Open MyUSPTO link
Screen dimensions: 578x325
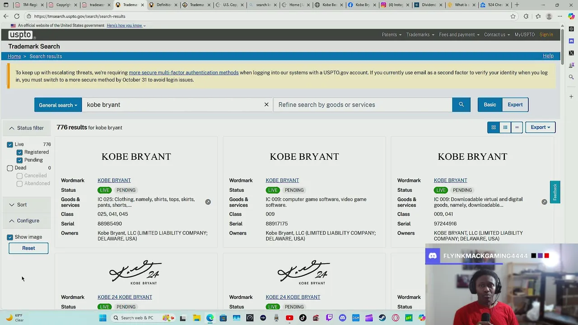click(525, 35)
